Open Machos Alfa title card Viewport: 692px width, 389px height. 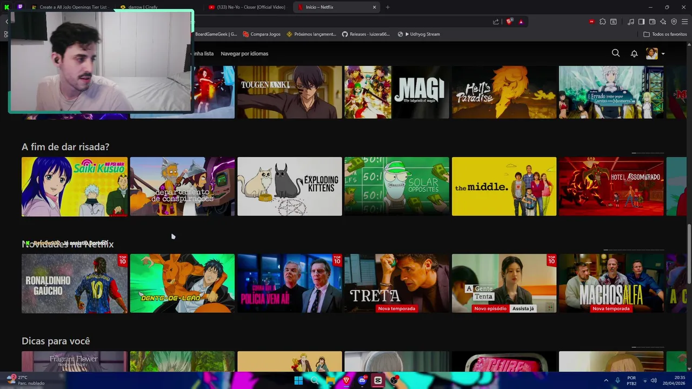click(x=611, y=283)
